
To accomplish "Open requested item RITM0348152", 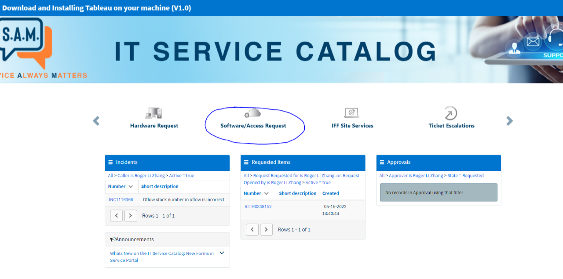I will pos(258,207).
